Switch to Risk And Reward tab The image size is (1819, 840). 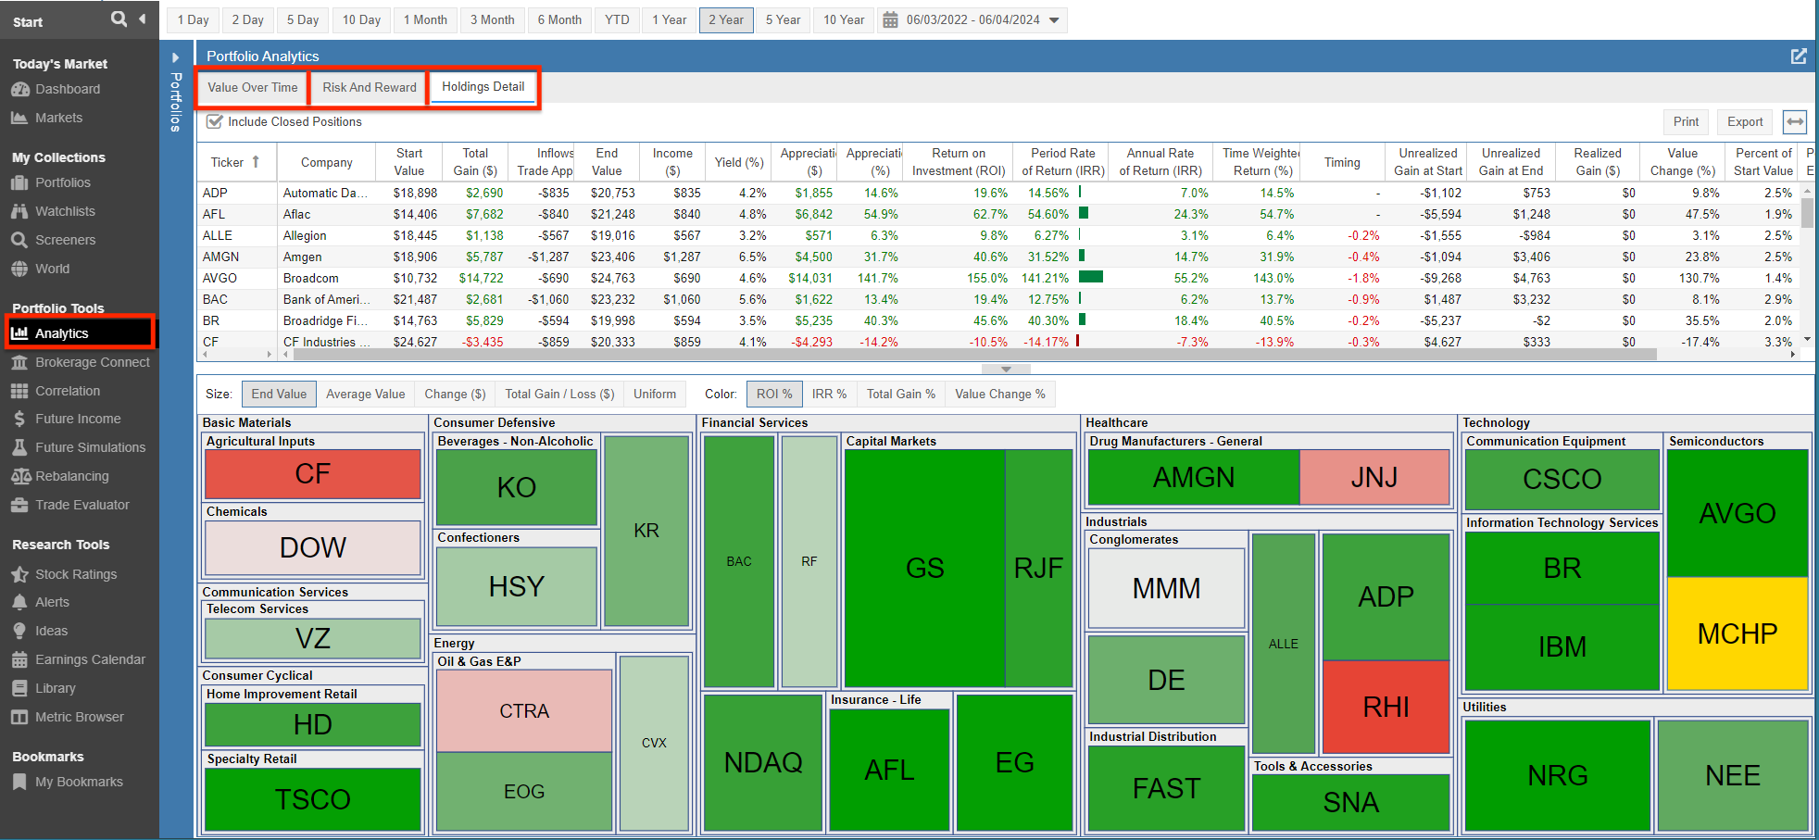click(x=370, y=87)
